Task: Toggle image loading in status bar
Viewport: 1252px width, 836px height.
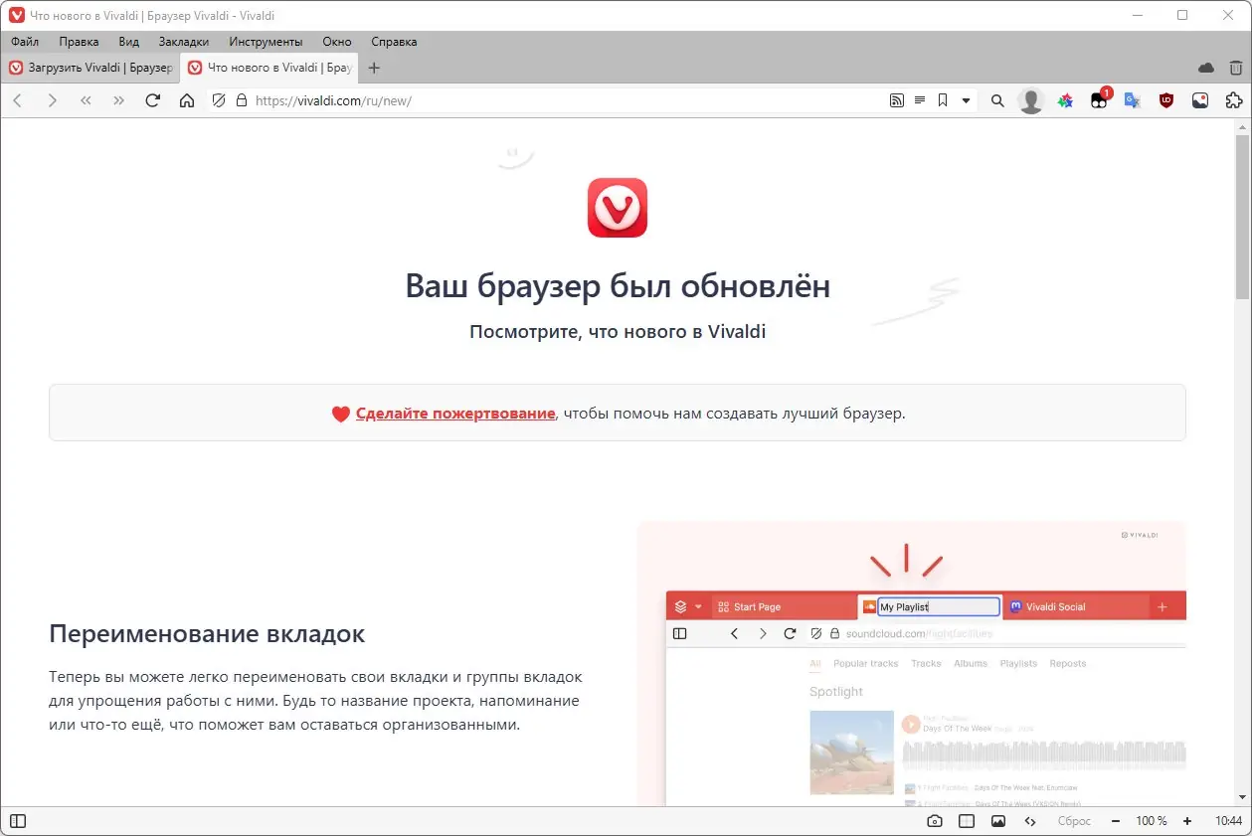Action: click(x=998, y=820)
